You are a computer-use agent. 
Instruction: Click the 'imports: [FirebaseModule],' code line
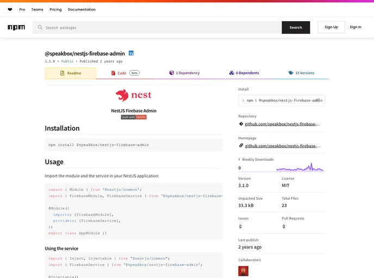tap(83, 214)
